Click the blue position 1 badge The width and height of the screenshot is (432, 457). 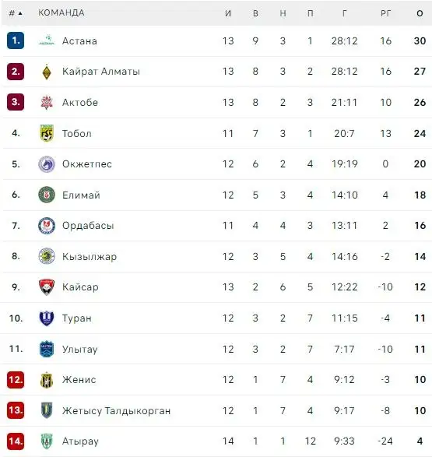pos(16,40)
